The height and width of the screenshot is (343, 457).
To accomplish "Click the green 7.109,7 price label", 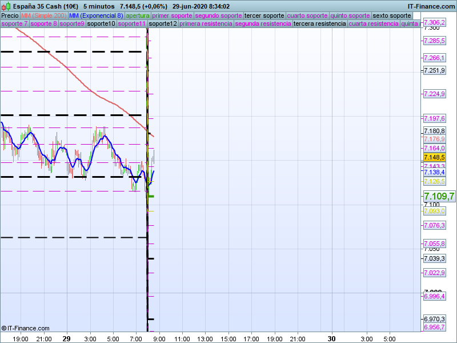I will tap(439, 197).
